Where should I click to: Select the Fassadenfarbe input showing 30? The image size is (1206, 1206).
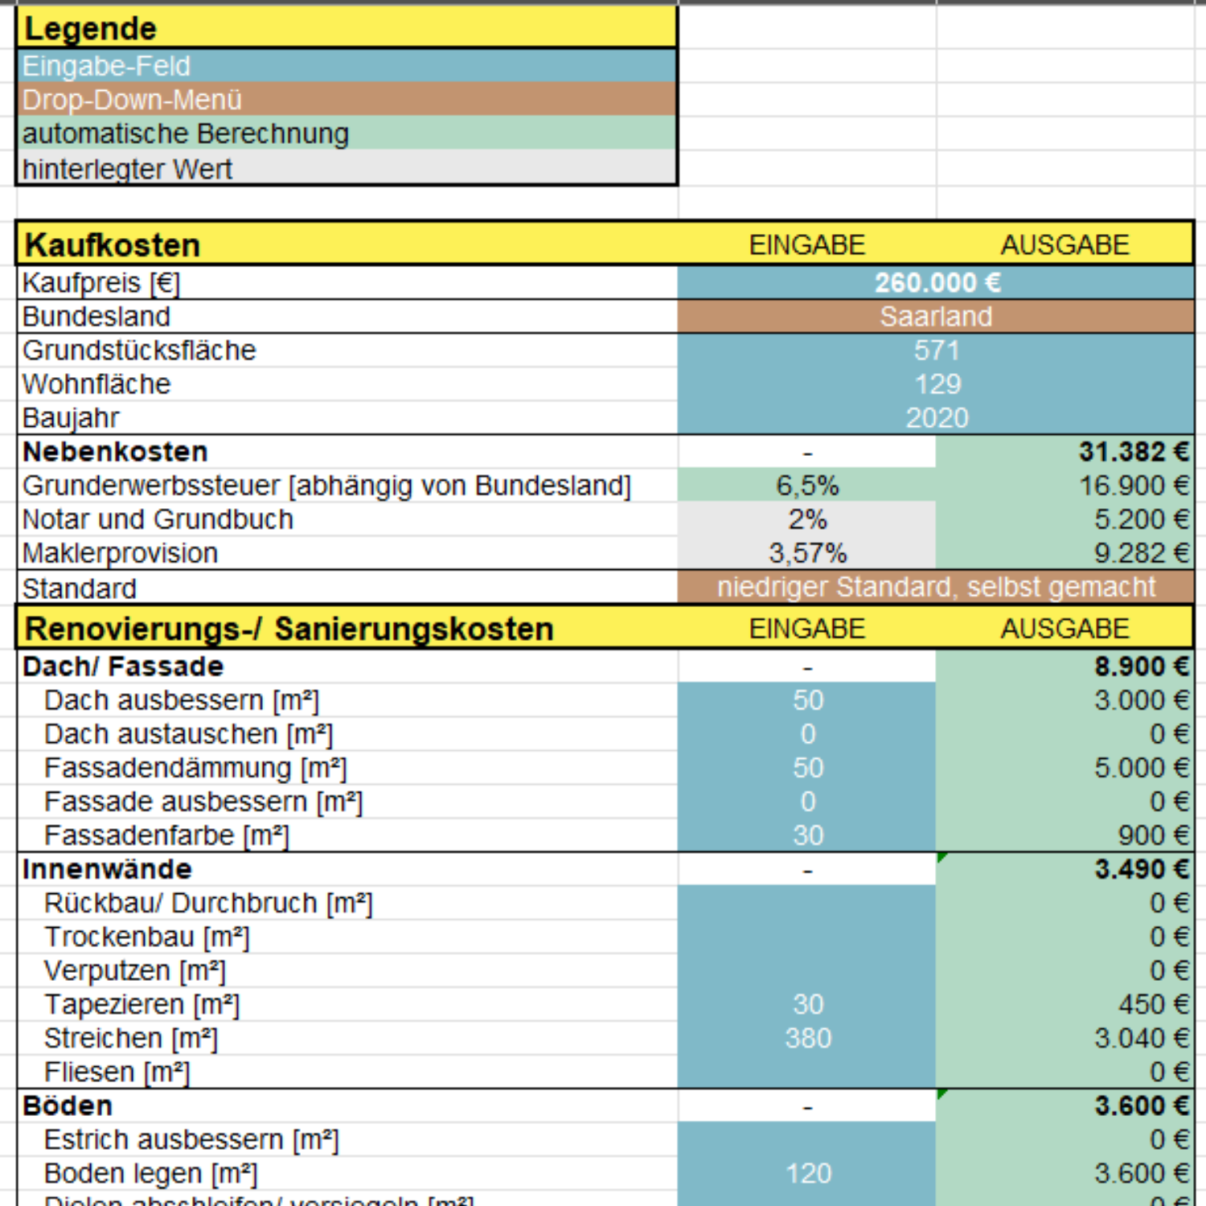click(x=806, y=835)
